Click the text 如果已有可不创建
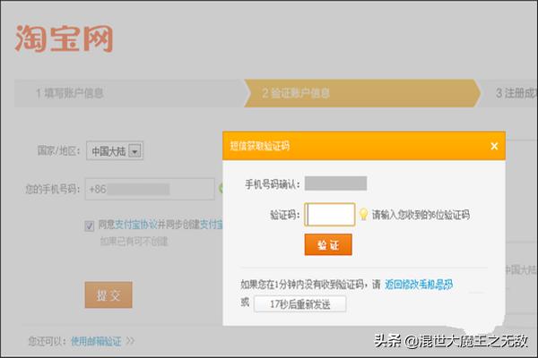Image resolution: width=538 pixels, height=358 pixels. tap(134, 242)
